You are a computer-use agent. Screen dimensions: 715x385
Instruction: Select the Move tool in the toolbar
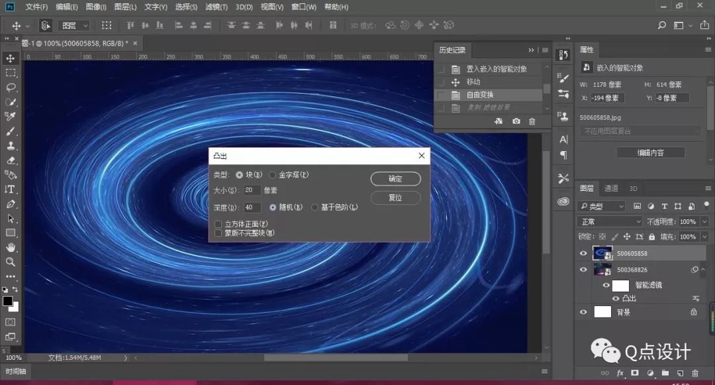[9, 58]
